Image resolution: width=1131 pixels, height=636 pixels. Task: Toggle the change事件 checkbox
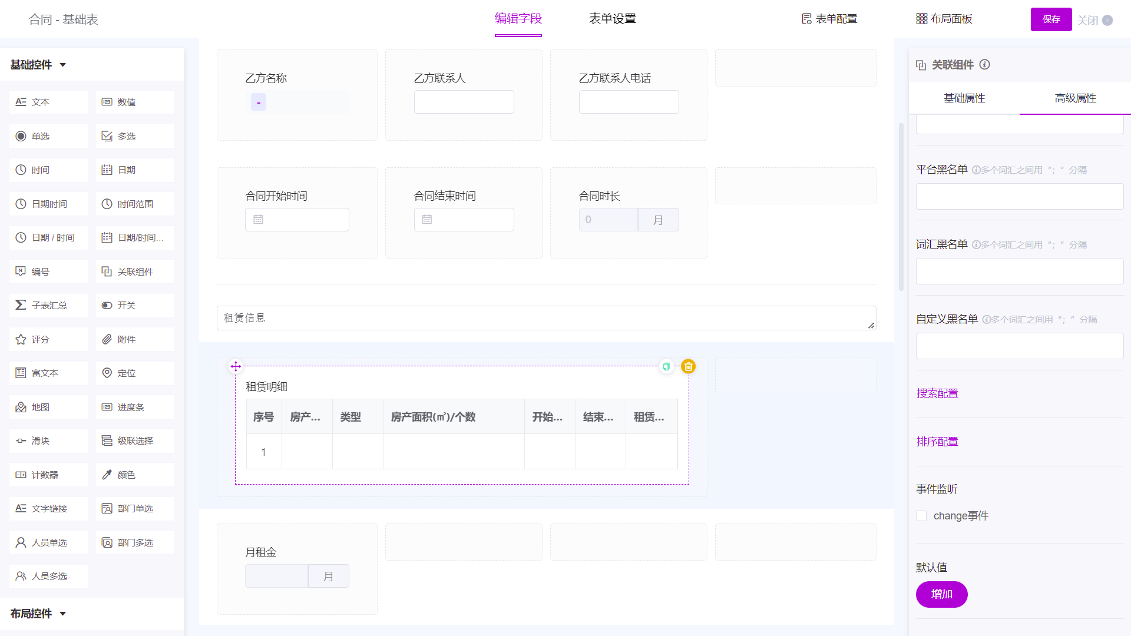click(x=921, y=516)
